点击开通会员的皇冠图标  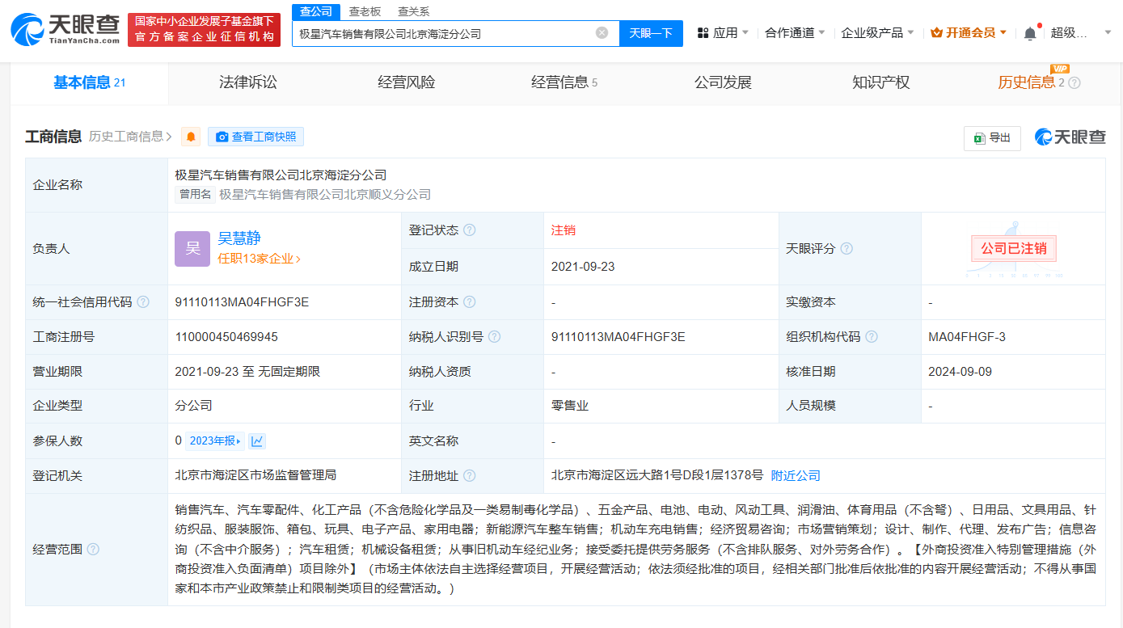[937, 32]
